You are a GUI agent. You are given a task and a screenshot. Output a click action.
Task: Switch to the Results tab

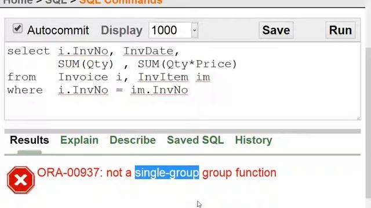[x=30, y=140]
